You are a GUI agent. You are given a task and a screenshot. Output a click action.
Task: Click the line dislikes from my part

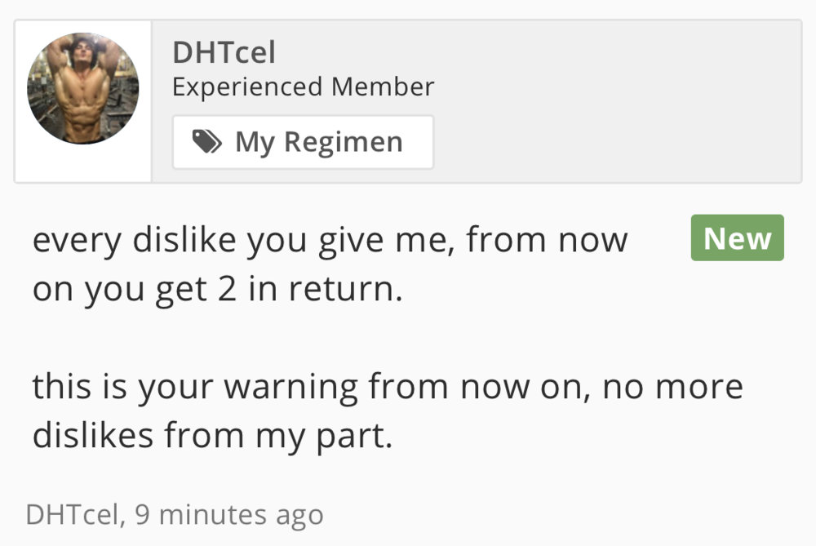[x=212, y=435]
